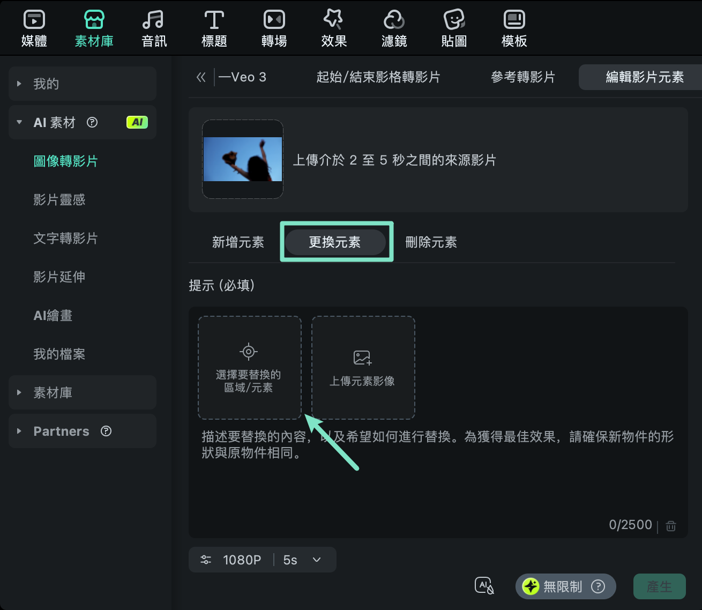Click the uploaded source video thumbnail
The height and width of the screenshot is (610, 702).
[x=243, y=159]
